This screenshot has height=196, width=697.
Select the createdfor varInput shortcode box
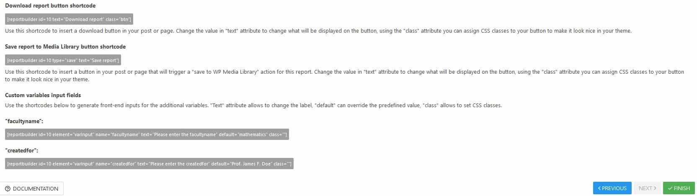click(x=149, y=164)
